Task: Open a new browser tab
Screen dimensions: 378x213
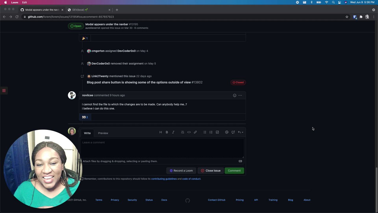Action: 117,10
